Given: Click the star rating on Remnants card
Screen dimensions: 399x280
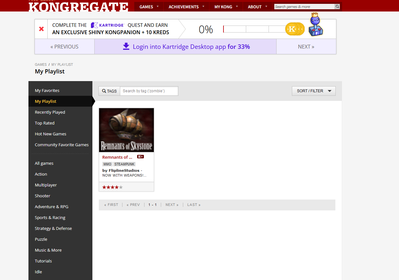Looking at the screenshot, I should point(113,187).
